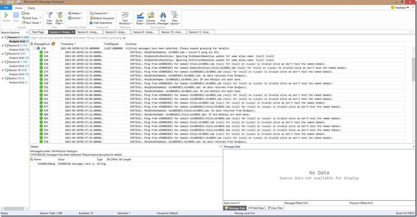Viewport: 417px width, 217px height.
Task: Dismiss the grouping hint bar
Action: click(124, 38)
